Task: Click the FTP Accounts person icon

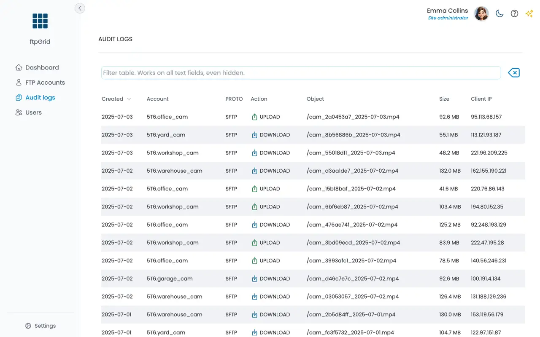Action: point(19,83)
